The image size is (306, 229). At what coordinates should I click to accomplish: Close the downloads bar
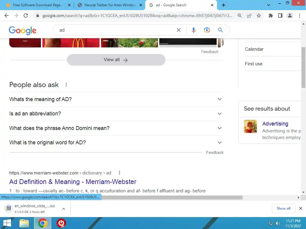(301, 208)
